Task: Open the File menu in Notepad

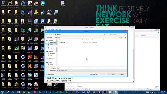Action: coord(46,29)
